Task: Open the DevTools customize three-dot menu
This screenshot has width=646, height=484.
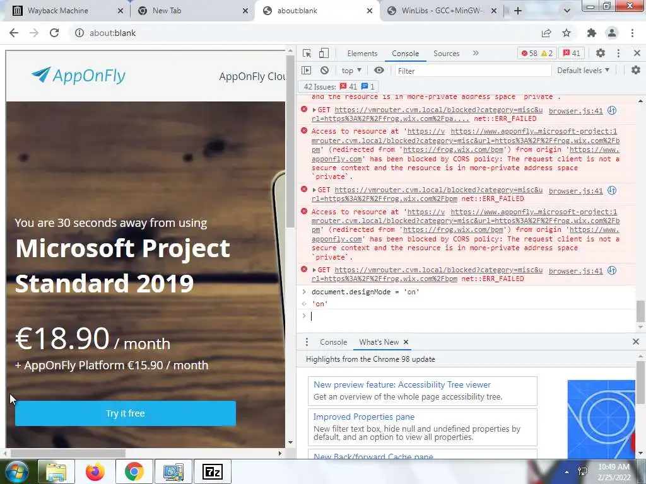Action: (618, 53)
